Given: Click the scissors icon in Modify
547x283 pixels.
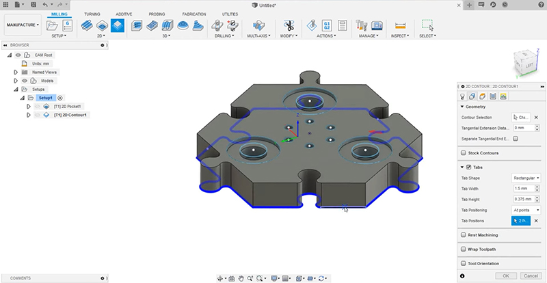Looking at the screenshot, I should [289, 26].
